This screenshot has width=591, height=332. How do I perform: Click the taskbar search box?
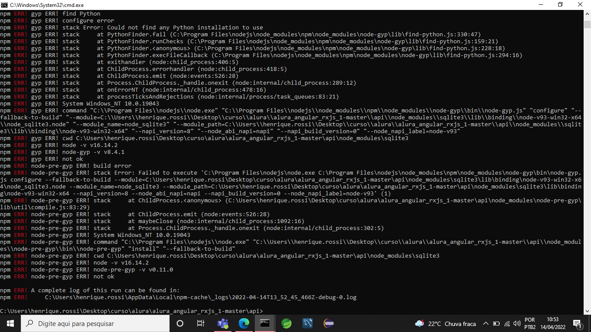click(x=95, y=323)
